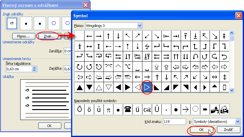The height and width of the screenshot is (137, 244).
Task: Pick the solid black downward triangle symbol
Action: click(89, 88)
